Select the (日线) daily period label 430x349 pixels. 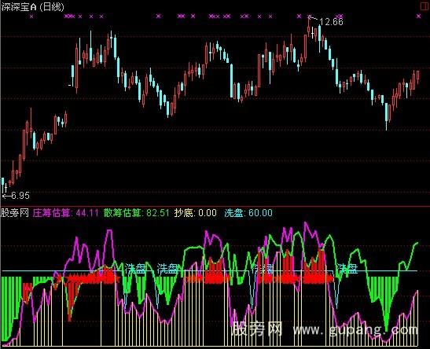click(x=52, y=7)
